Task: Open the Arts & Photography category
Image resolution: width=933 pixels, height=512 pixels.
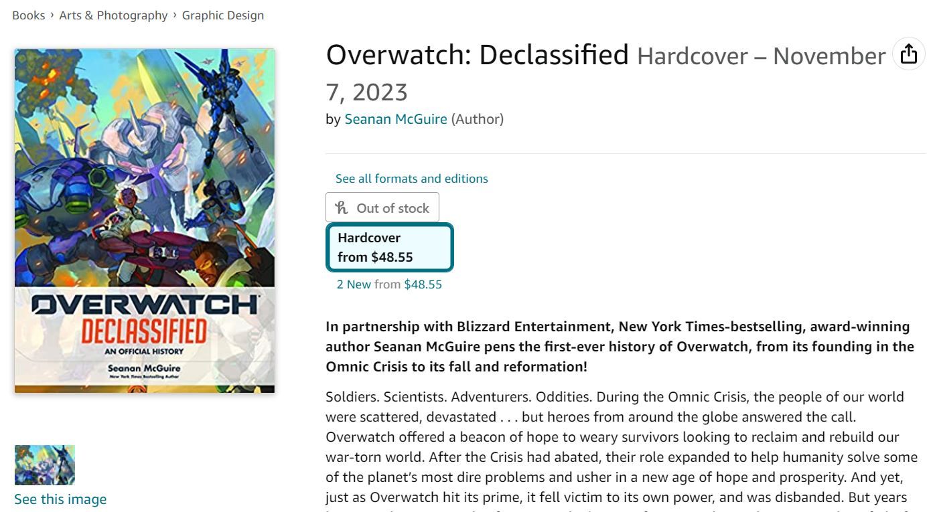Action: point(113,15)
